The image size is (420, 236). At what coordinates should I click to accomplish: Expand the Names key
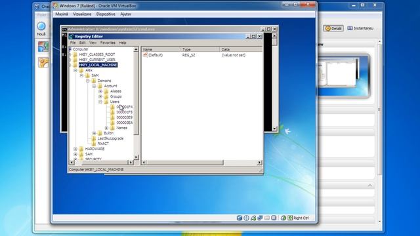106,128
